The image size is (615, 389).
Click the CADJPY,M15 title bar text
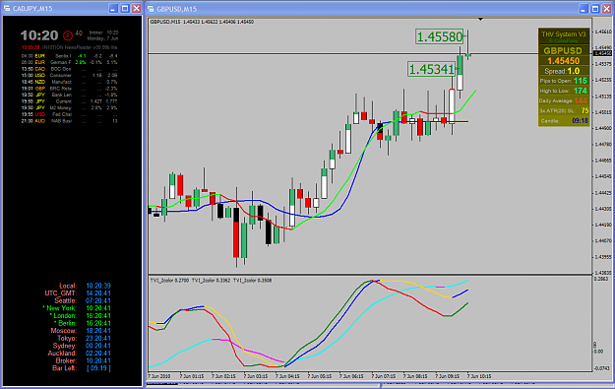click(32, 9)
